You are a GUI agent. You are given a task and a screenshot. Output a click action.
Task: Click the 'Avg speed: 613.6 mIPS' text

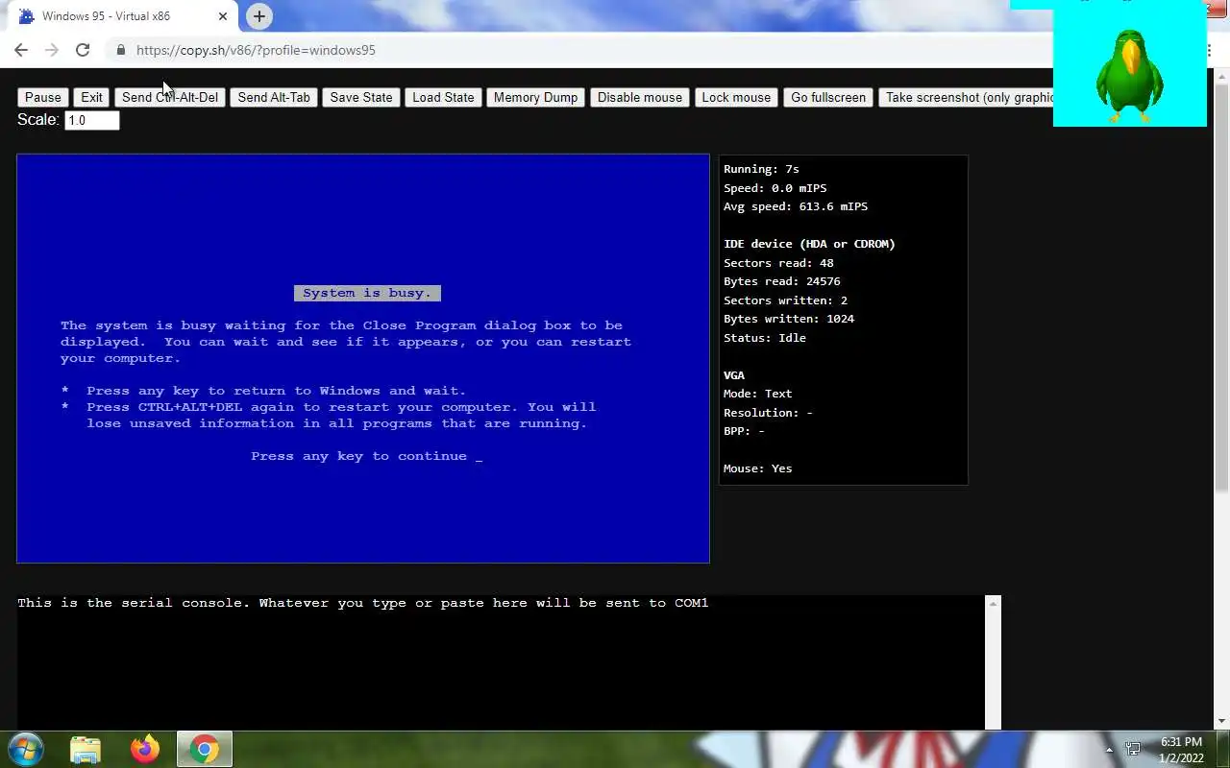click(x=796, y=206)
